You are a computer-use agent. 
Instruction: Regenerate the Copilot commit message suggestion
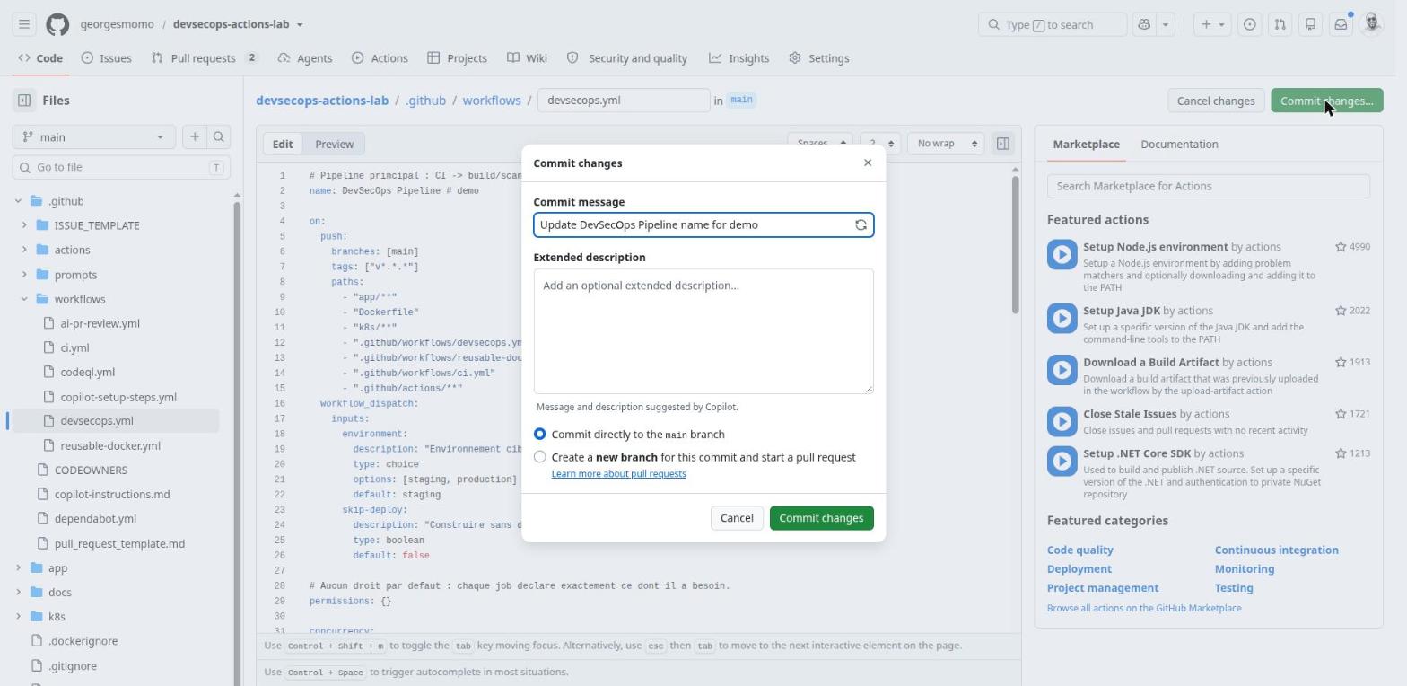pos(861,224)
